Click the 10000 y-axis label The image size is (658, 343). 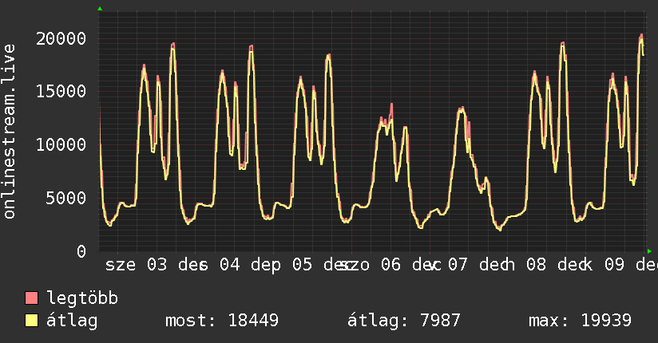pyautogui.click(x=61, y=144)
